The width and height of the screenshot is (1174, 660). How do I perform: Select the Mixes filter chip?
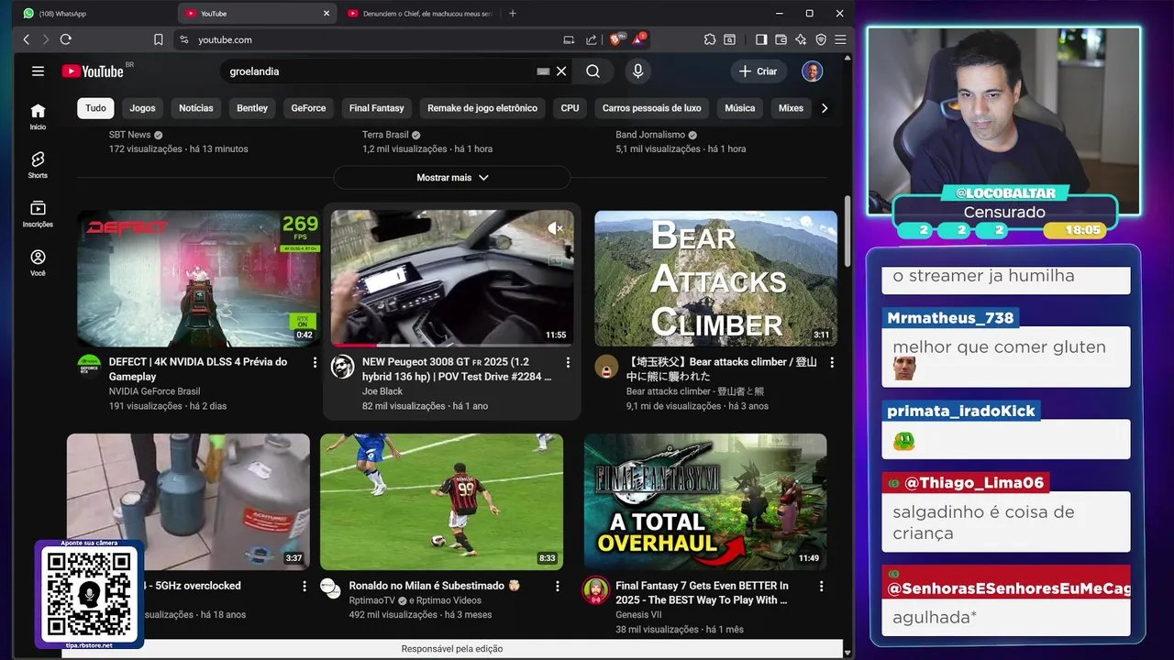click(791, 108)
